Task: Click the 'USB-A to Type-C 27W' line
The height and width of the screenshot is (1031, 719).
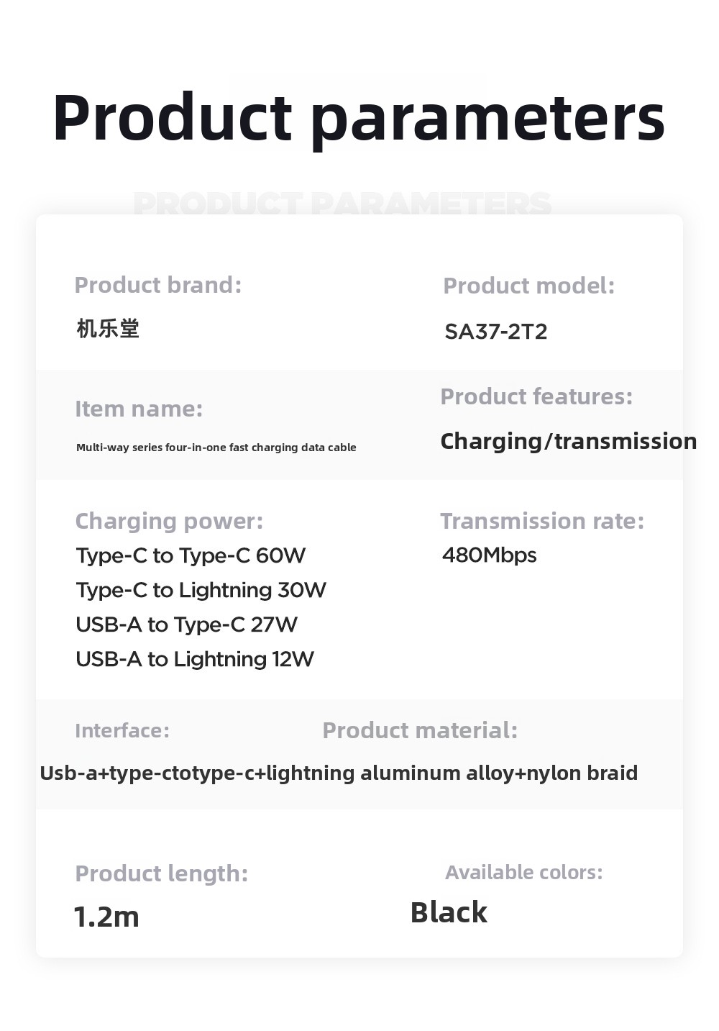Action: click(x=186, y=624)
